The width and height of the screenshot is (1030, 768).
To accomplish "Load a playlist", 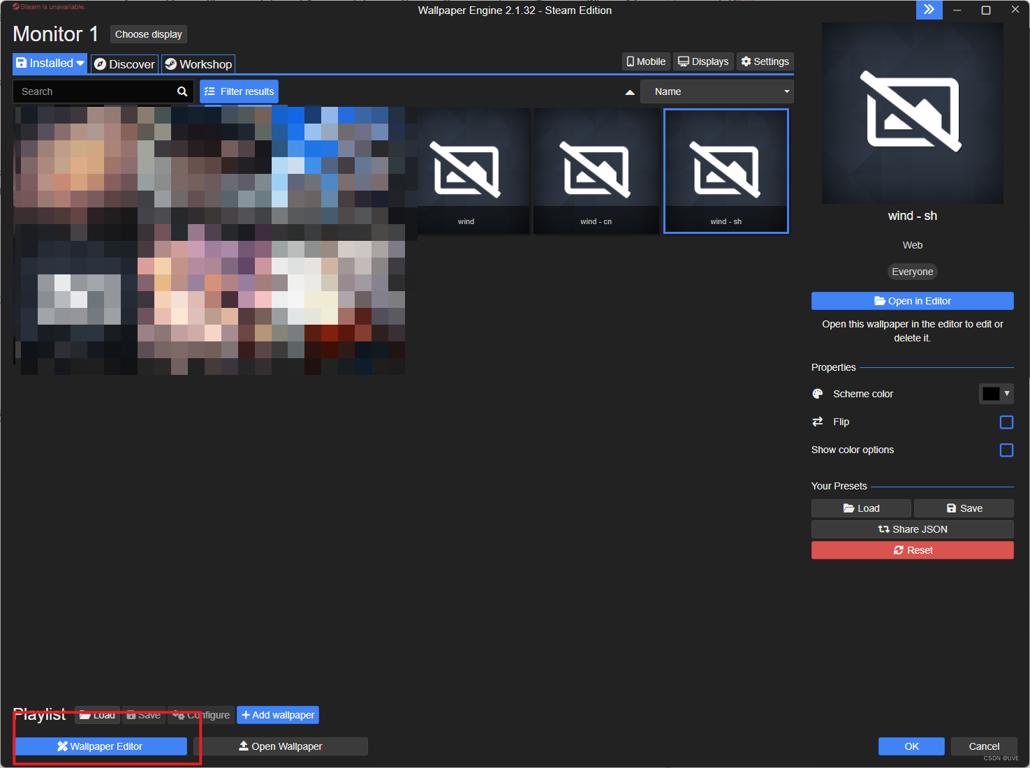I will [x=97, y=715].
